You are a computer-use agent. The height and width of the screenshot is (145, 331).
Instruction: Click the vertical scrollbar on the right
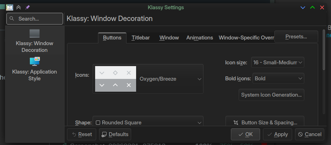point(324,50)
